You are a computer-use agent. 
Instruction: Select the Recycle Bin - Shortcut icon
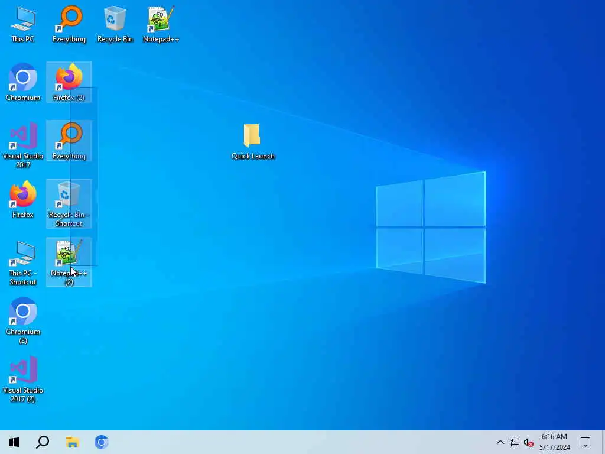point(69,203)
